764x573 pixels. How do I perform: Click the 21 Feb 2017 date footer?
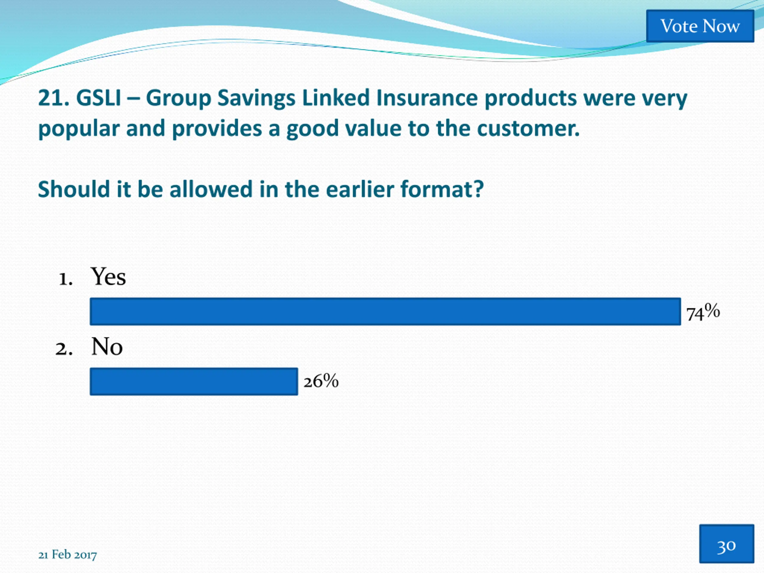67,555
